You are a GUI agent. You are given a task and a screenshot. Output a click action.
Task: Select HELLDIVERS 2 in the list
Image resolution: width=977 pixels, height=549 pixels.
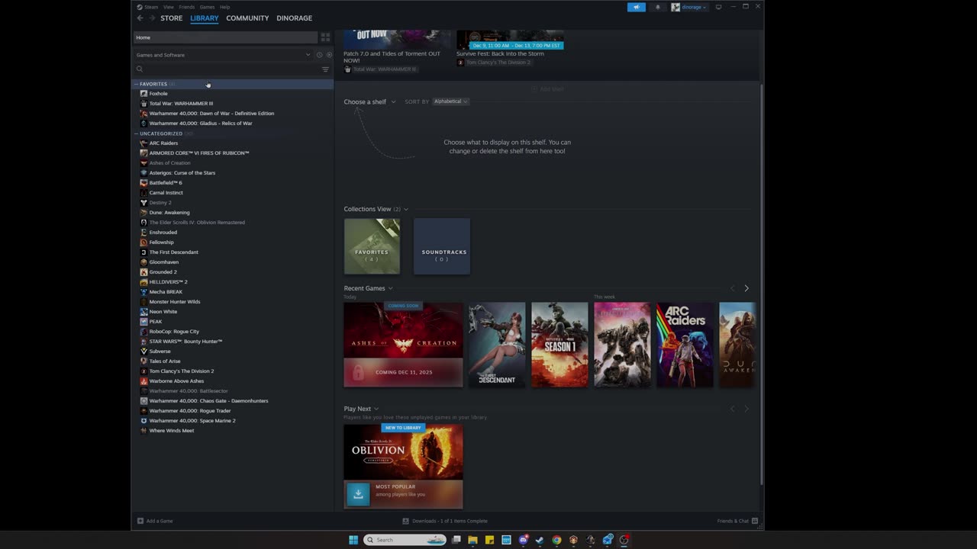coord(168,281)
